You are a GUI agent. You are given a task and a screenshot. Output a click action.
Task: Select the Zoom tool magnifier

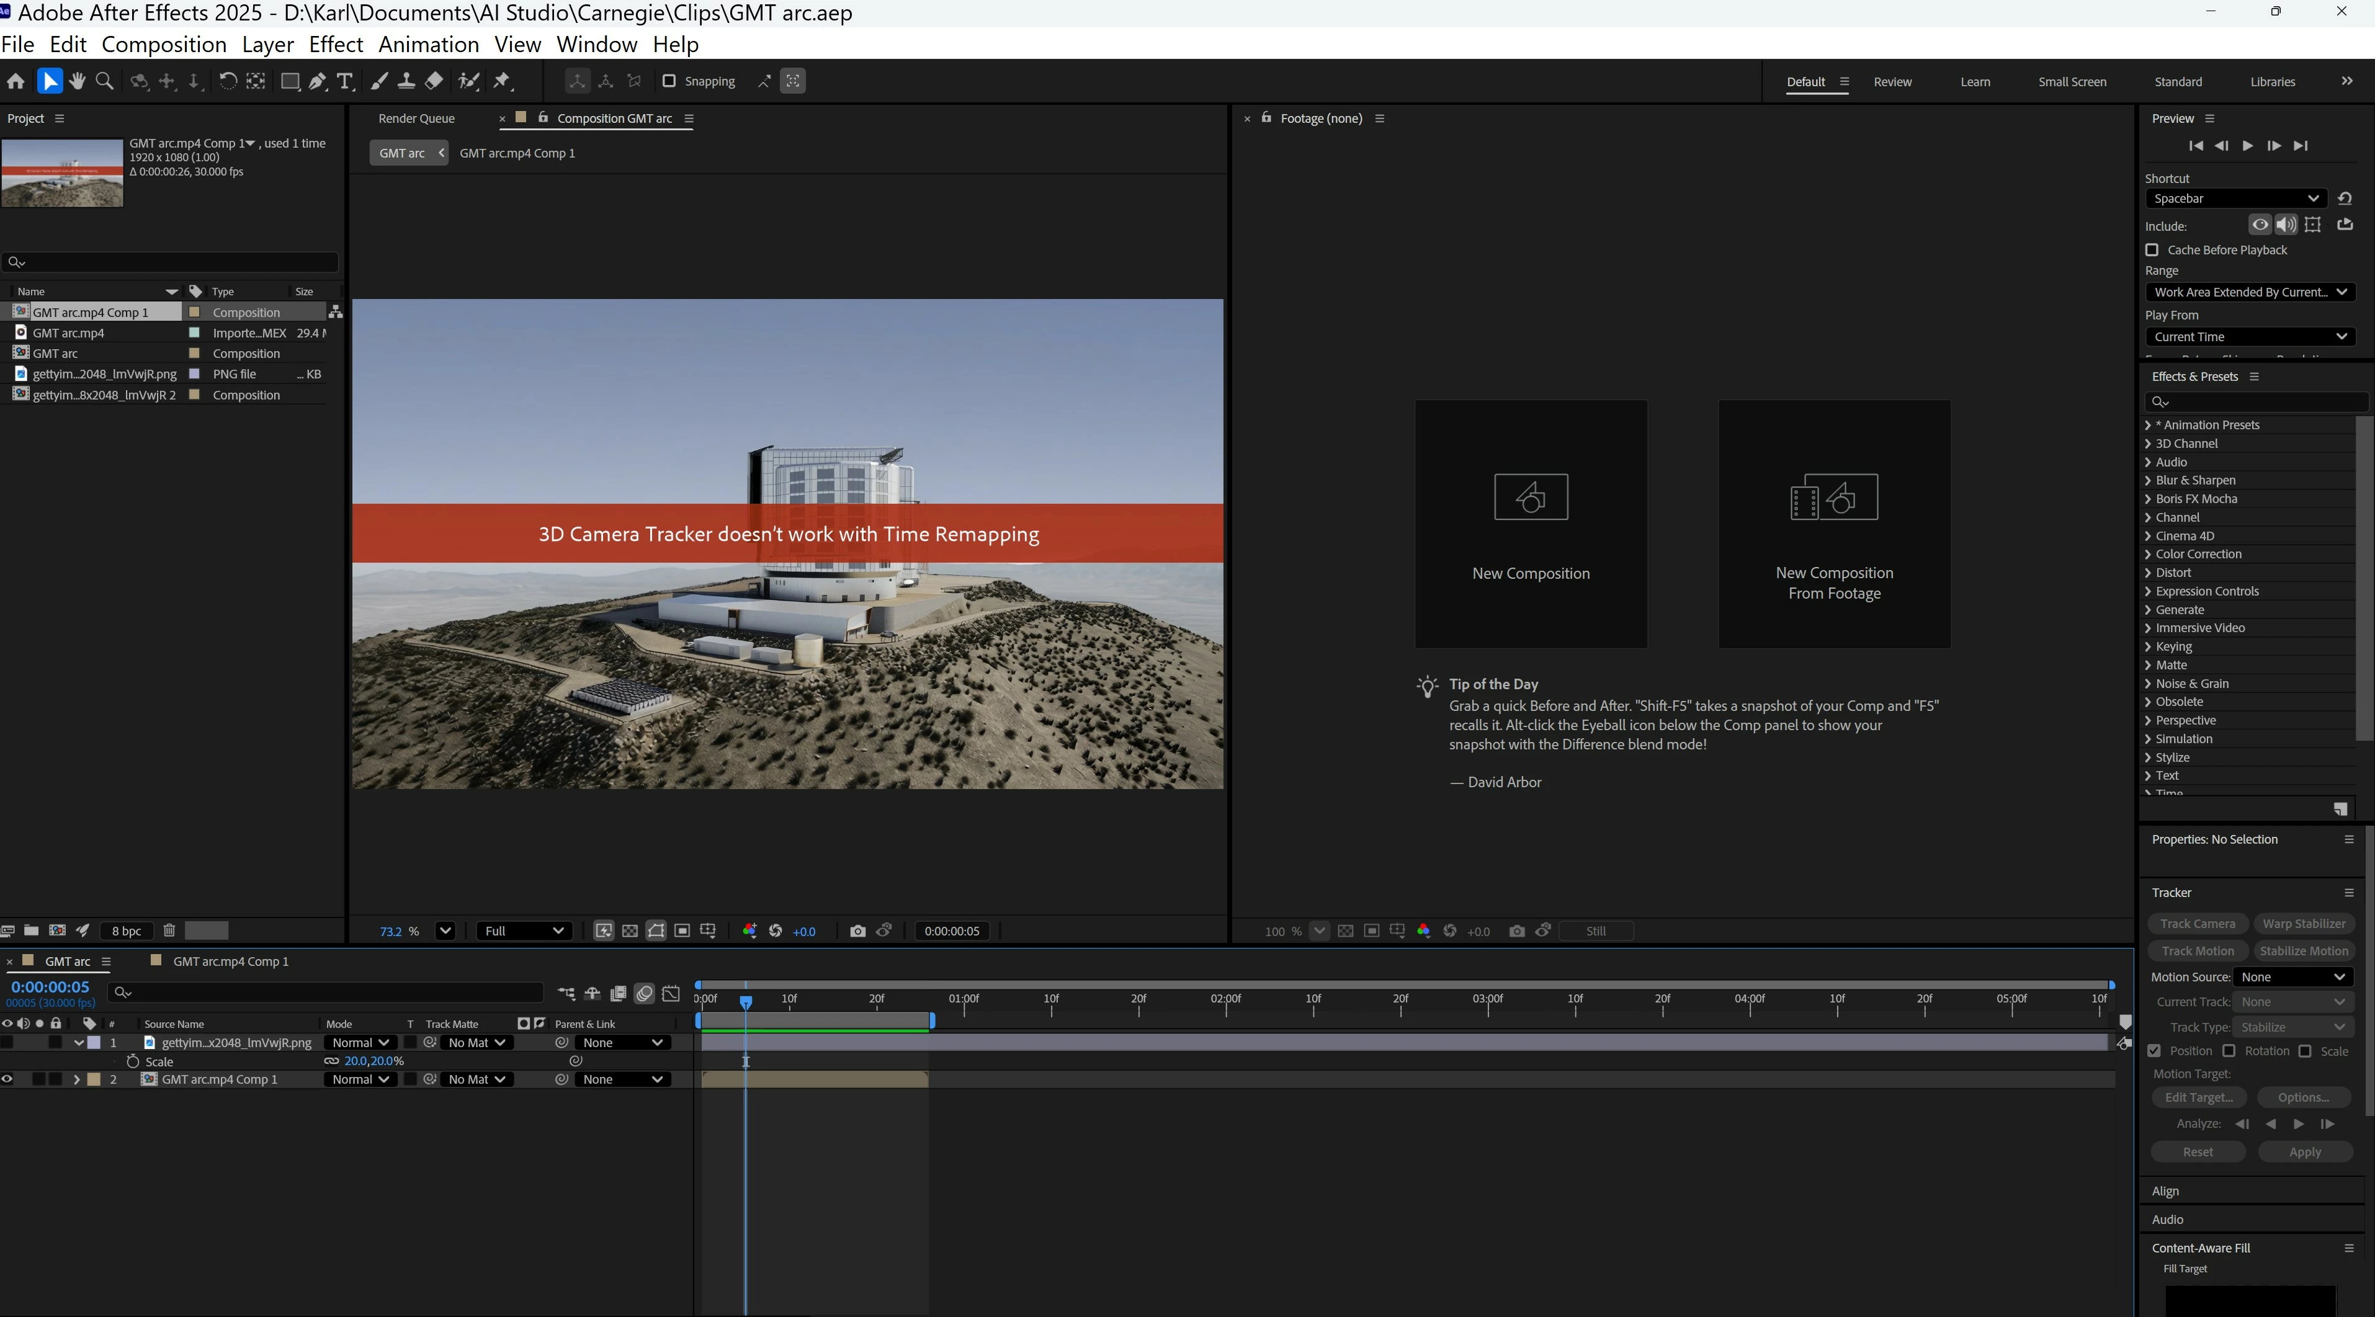point(105,81)
